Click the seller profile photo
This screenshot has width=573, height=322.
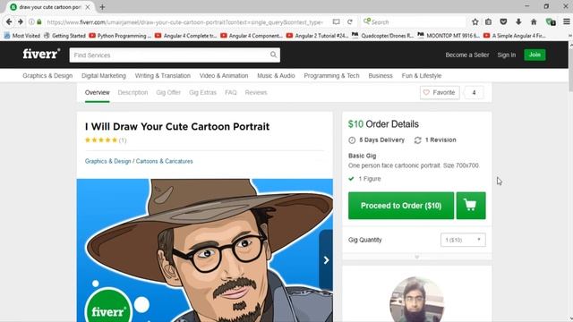click(416, 300)
